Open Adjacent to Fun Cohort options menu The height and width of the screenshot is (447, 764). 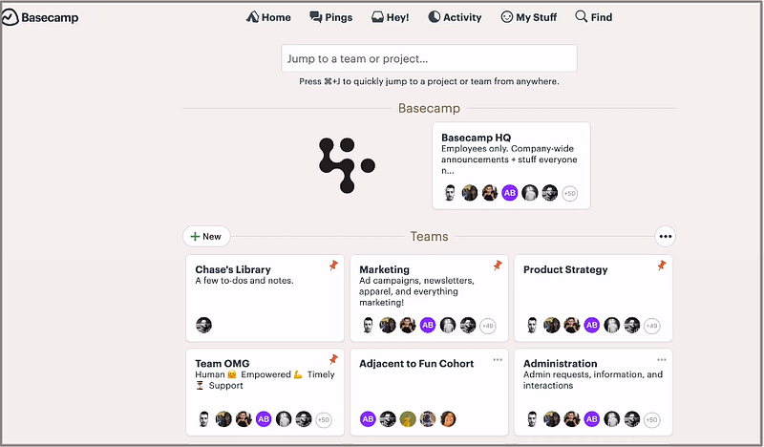pyautogui.click(x=497, y=359)
